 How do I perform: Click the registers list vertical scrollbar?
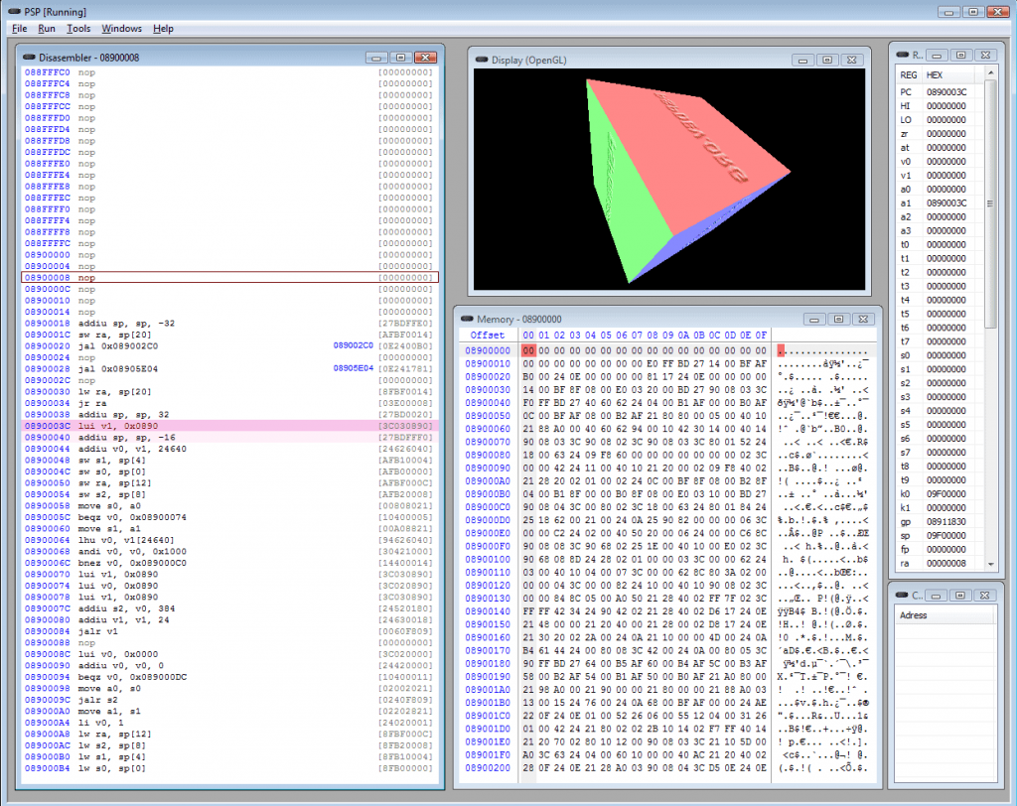(989, 203)
